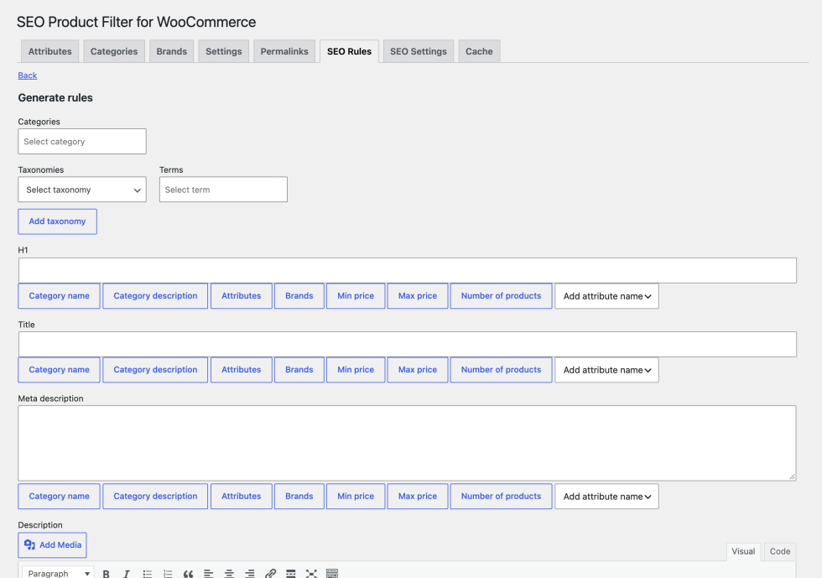Focus the Select term input field
The height and width of the screenshot is (578, 822).
pos(223,190)
